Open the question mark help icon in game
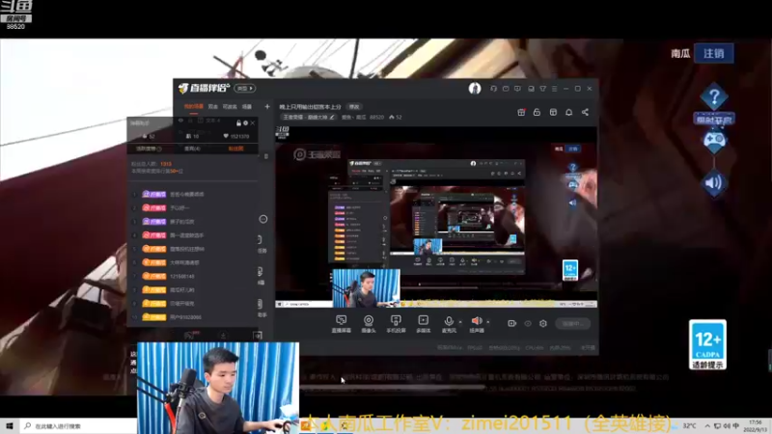 click(714, 96)
